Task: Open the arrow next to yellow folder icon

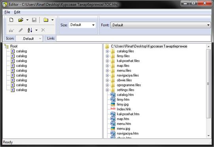Action: [52, 20]
